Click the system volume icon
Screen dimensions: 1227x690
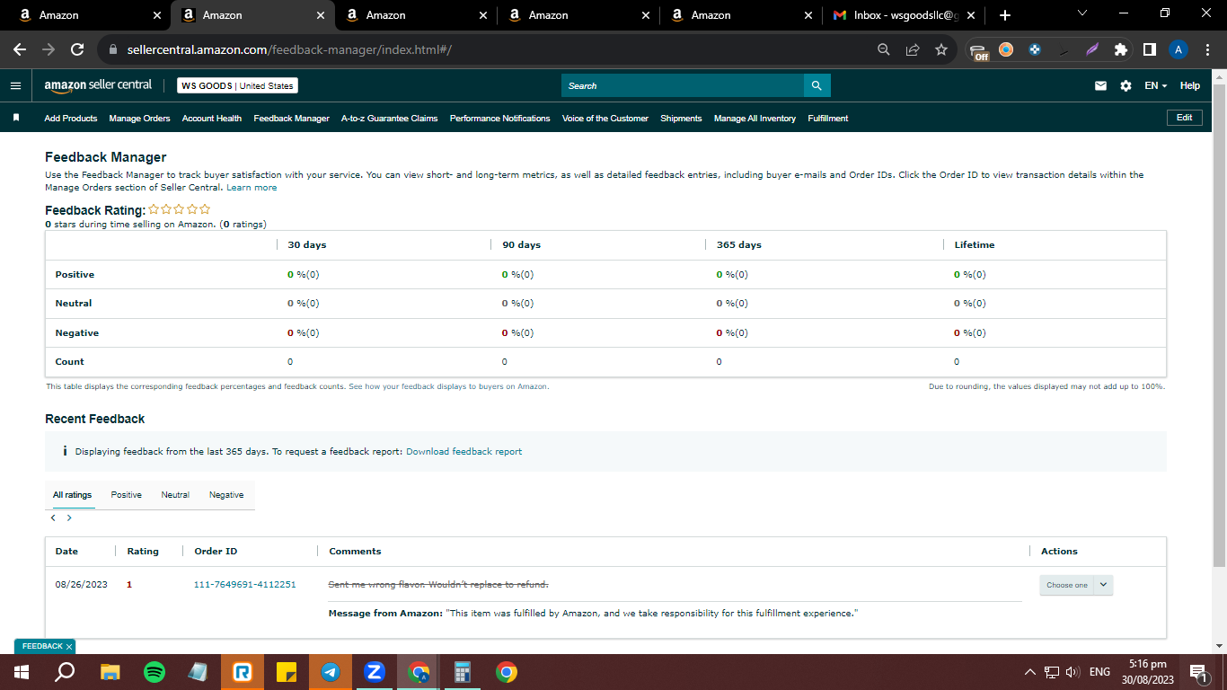[1073, 672]
